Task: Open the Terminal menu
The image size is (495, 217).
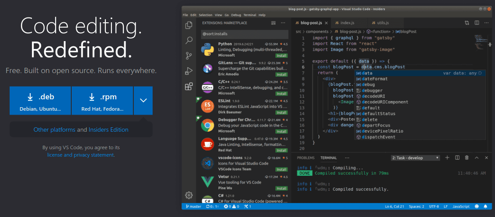Action: pyautogui.click(x=250, y=15)
